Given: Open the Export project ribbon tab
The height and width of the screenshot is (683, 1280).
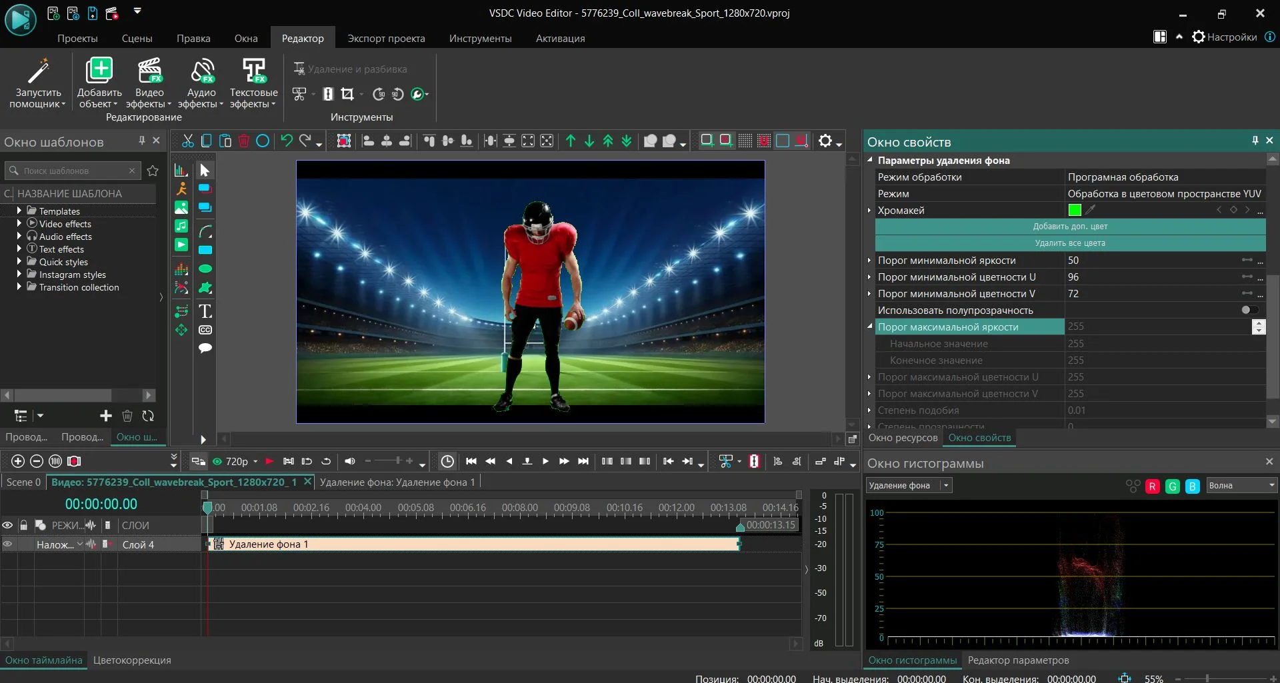Looking at the screenshot, I should 386,38.
